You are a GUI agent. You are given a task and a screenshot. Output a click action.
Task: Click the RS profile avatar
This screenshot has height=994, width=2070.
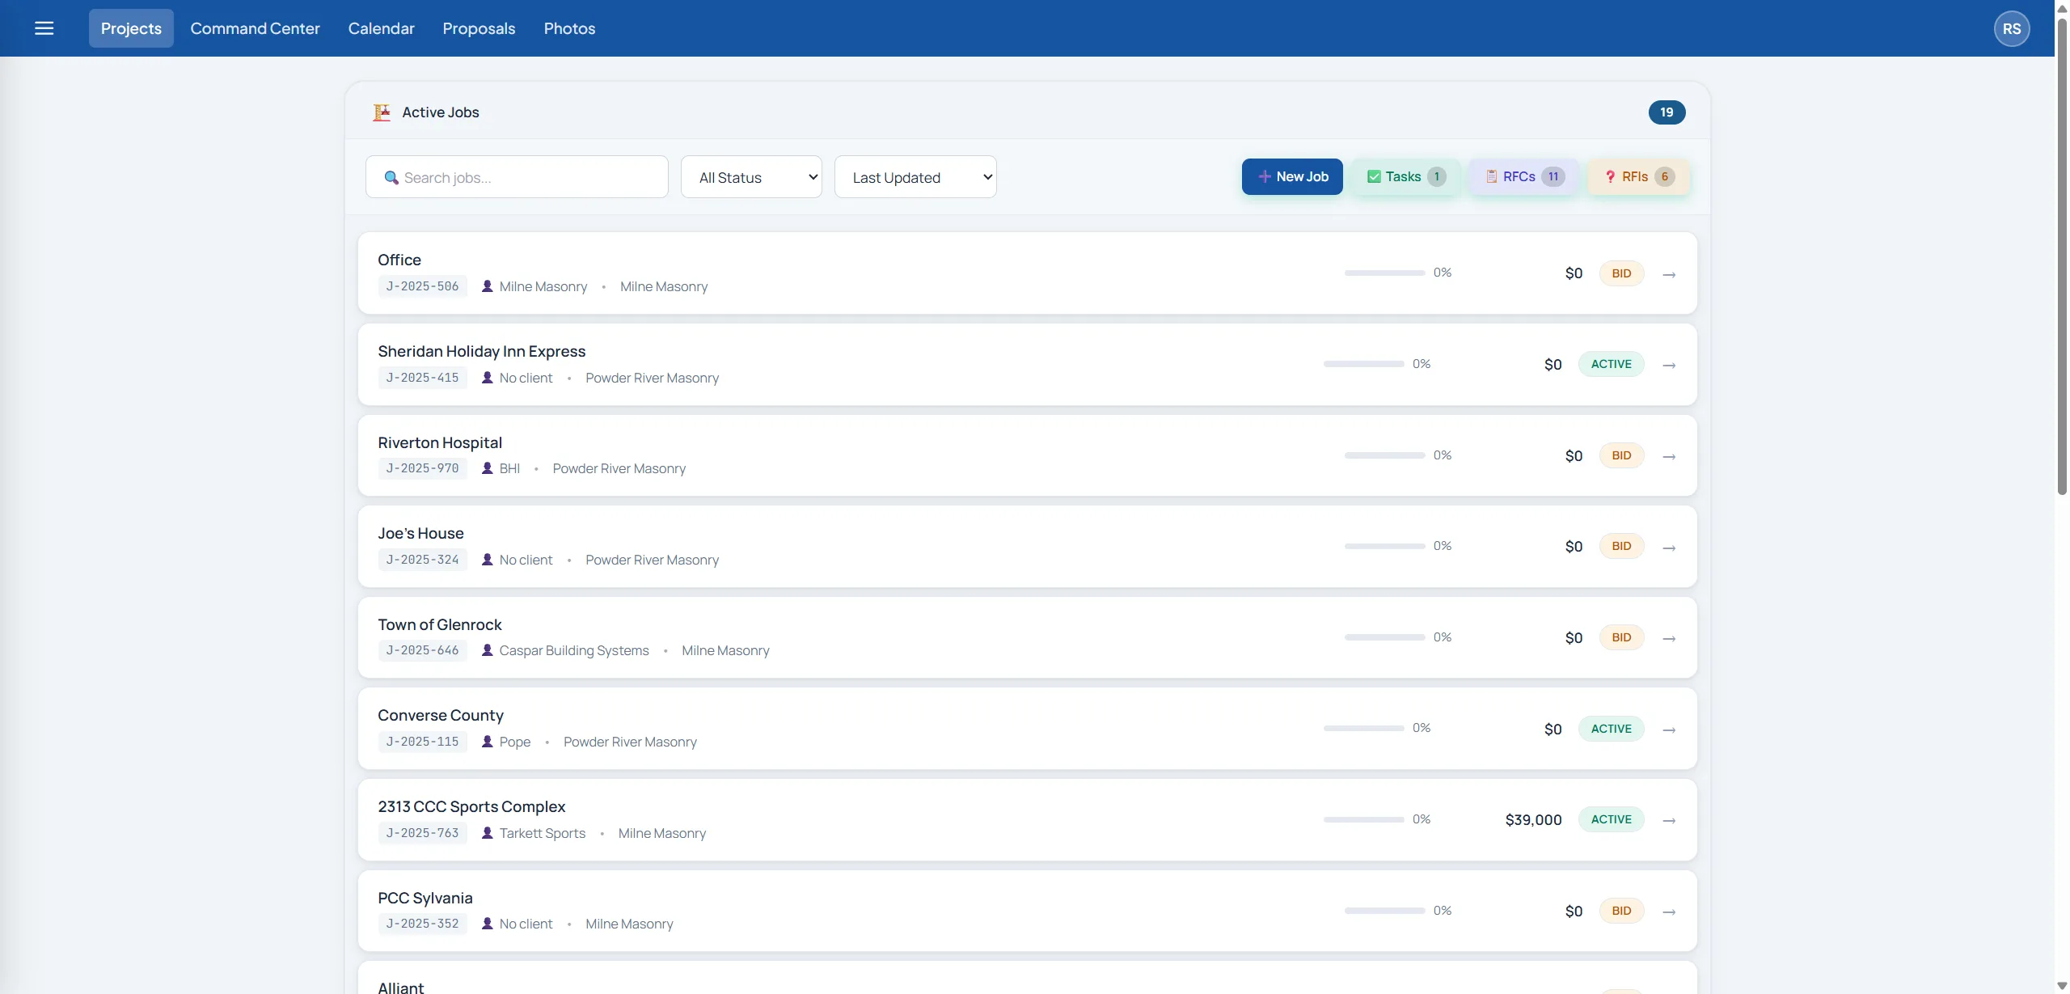pos(2011,27)
